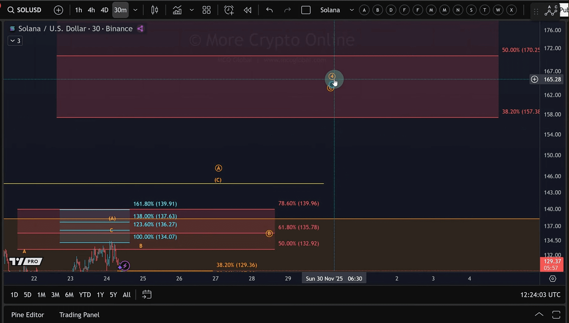Image resolution: width=569 pixels, height=323 pixels.
Task: Expand the timeframe interval dropdown arrow
Action: click(x=135, y=10)
